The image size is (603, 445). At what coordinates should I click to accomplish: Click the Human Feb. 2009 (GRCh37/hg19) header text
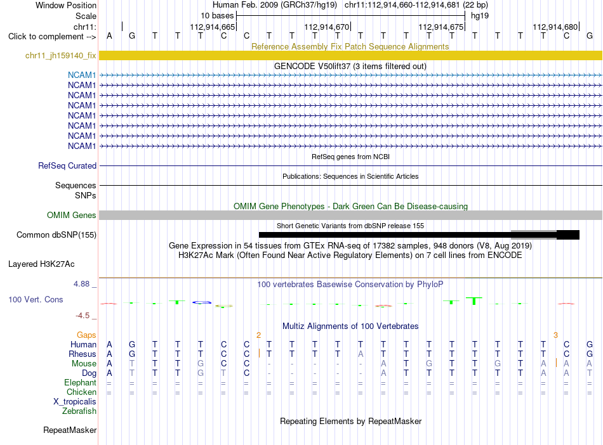pos(275,5)
